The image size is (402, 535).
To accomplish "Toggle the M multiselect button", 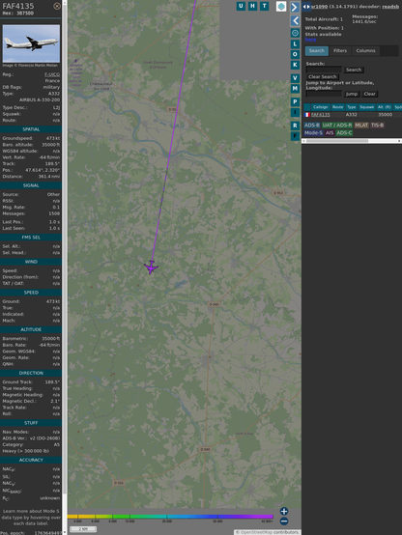I will click(295, 89).
